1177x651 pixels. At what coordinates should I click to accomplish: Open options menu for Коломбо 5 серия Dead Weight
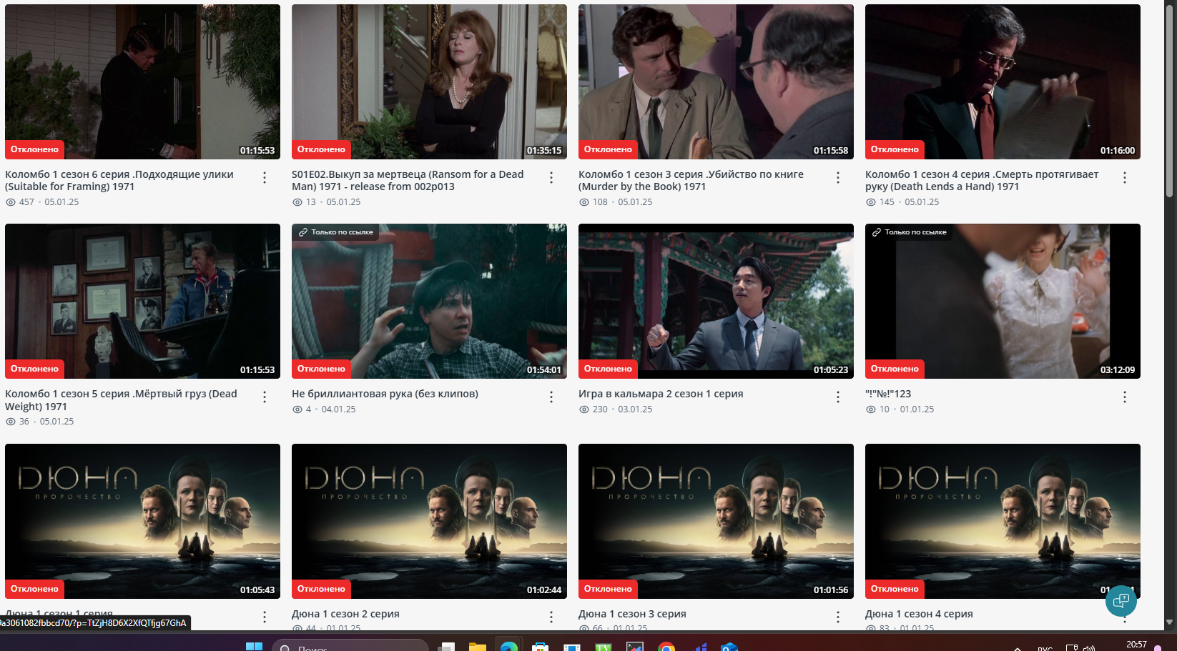pos(265,397)
